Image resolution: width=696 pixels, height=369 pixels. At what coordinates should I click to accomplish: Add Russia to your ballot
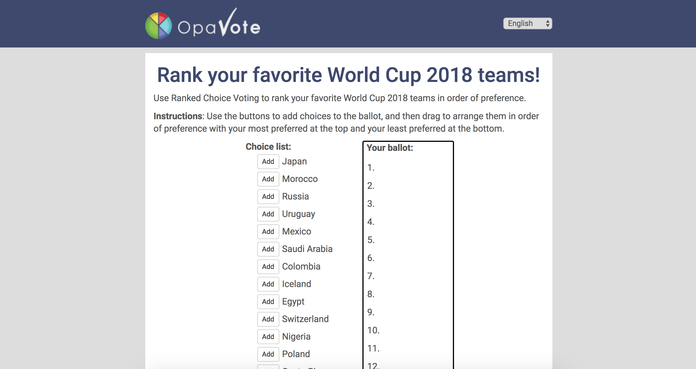(268, 197)
